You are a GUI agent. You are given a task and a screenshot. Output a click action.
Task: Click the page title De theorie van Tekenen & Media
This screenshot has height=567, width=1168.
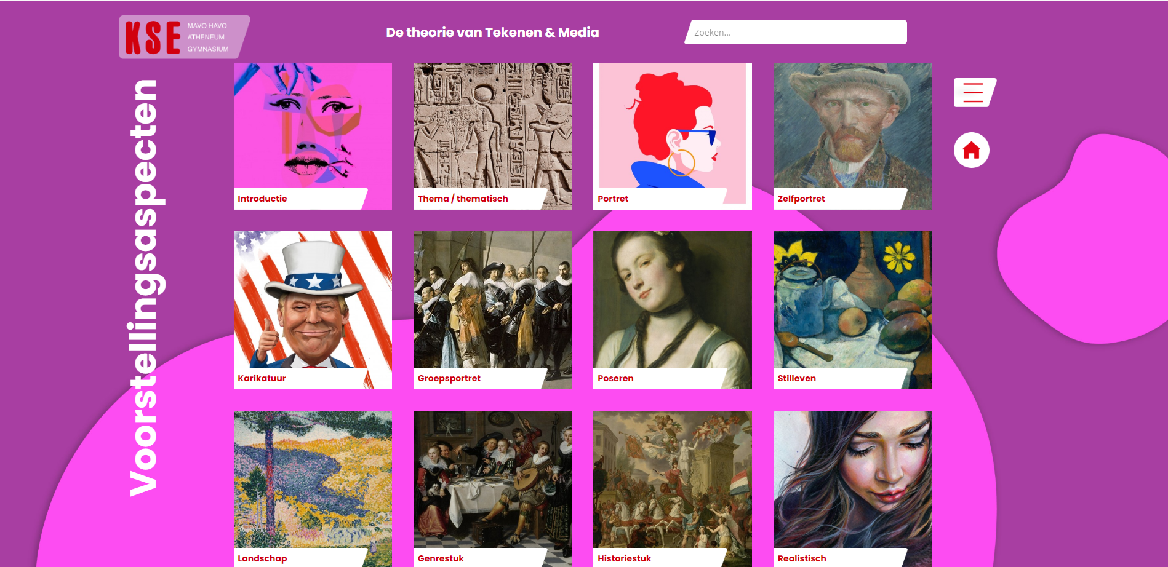(492, 33)
